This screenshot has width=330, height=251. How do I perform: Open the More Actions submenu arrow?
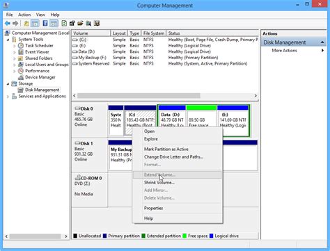322,51
